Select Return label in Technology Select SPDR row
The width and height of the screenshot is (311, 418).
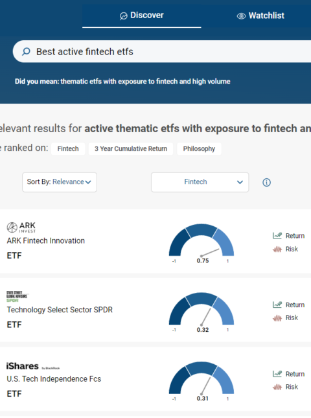pyautogui.click(x=295, y=305)
